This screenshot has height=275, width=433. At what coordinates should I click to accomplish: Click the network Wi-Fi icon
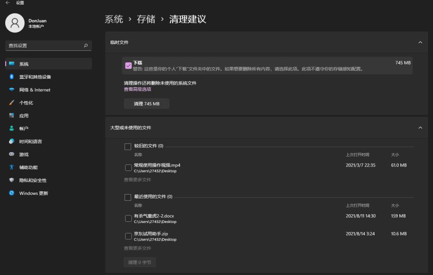[x=12, y=90]
